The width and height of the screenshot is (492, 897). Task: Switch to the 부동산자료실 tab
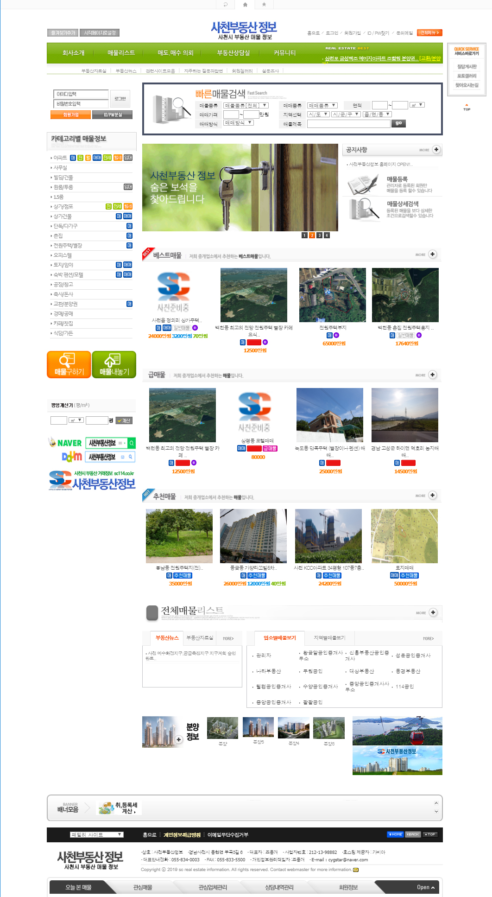(200, 638)
